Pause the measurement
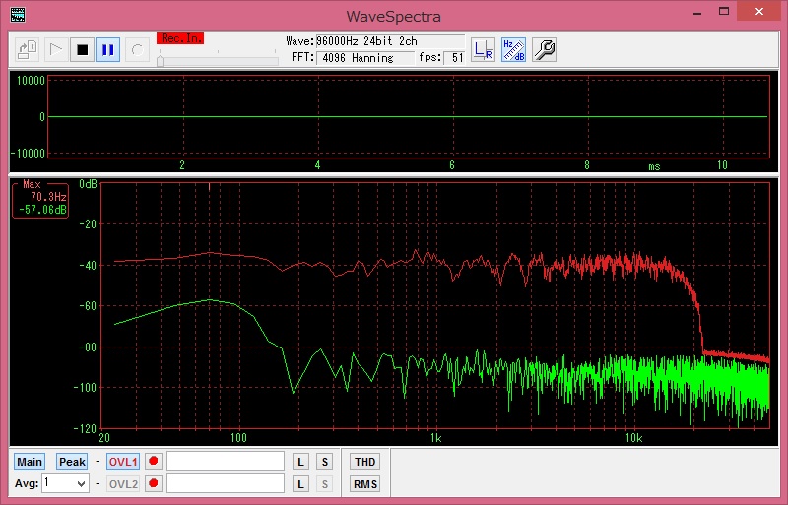The height and width of the screenshot is (505, 788). click(107, 50)
